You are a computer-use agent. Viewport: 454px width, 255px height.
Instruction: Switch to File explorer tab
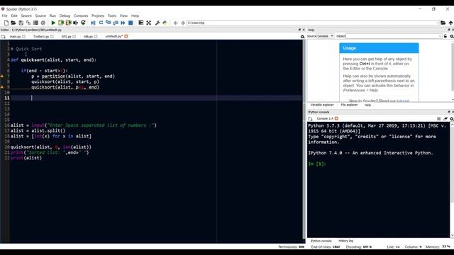pos(349,105)
